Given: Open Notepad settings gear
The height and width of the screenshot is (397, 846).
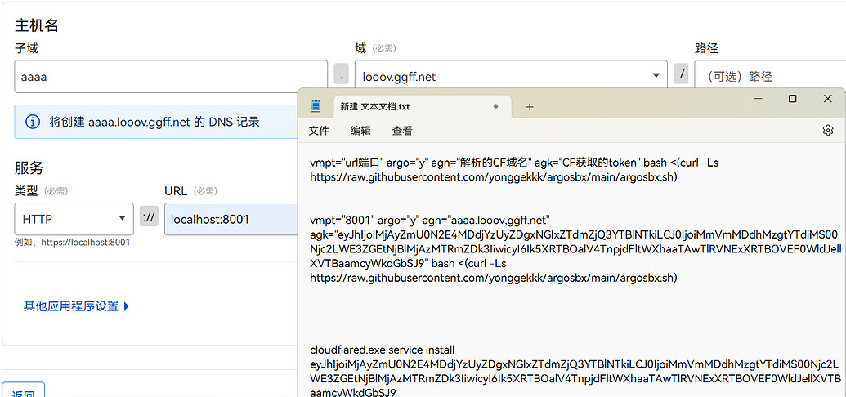Looking at the screenshot, I should point(827,131).
